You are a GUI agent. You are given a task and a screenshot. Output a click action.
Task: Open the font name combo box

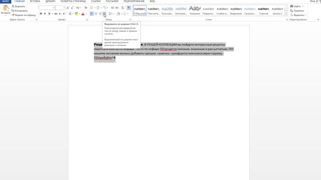tap(47, 8)
